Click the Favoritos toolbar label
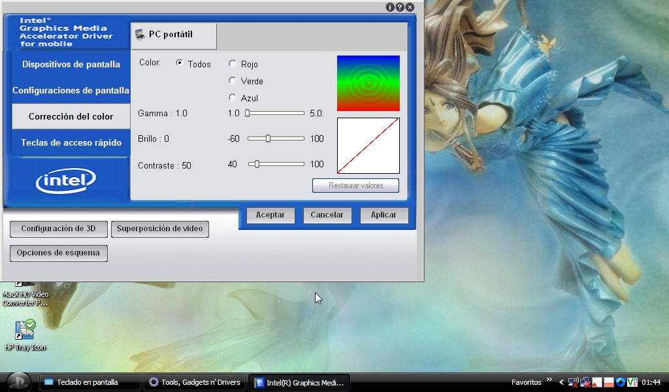Screen dimensions: 669x392 tap(526, 382)
